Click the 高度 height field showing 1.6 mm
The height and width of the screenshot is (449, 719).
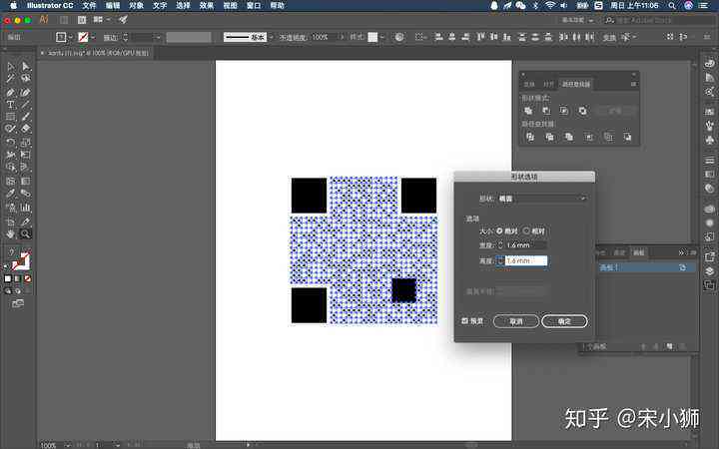pos(526,260)
